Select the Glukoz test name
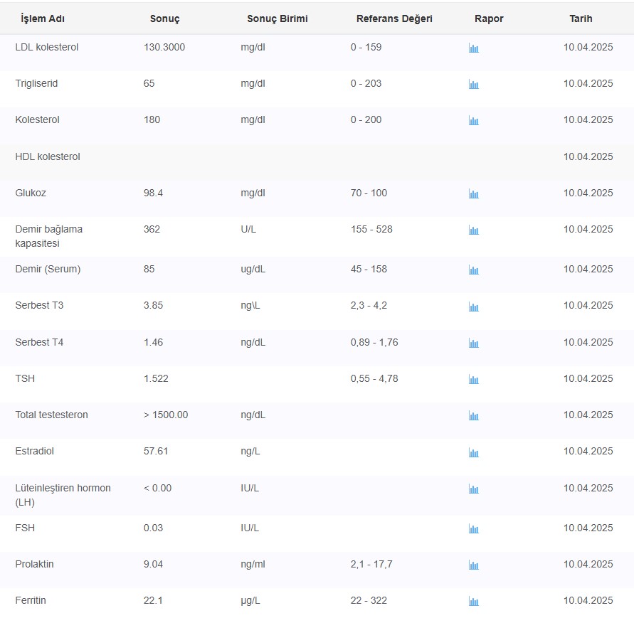Viewport: 634px width, 618px height. (x=31, y=193)
